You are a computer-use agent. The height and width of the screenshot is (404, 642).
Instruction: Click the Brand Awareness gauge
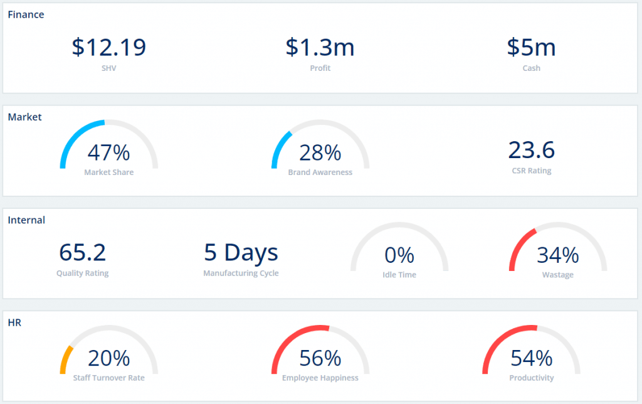click(320, 147)
